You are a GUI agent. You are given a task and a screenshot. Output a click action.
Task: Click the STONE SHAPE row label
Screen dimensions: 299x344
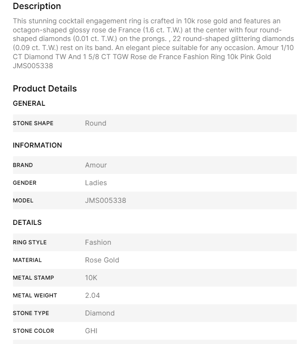(33, 123)
